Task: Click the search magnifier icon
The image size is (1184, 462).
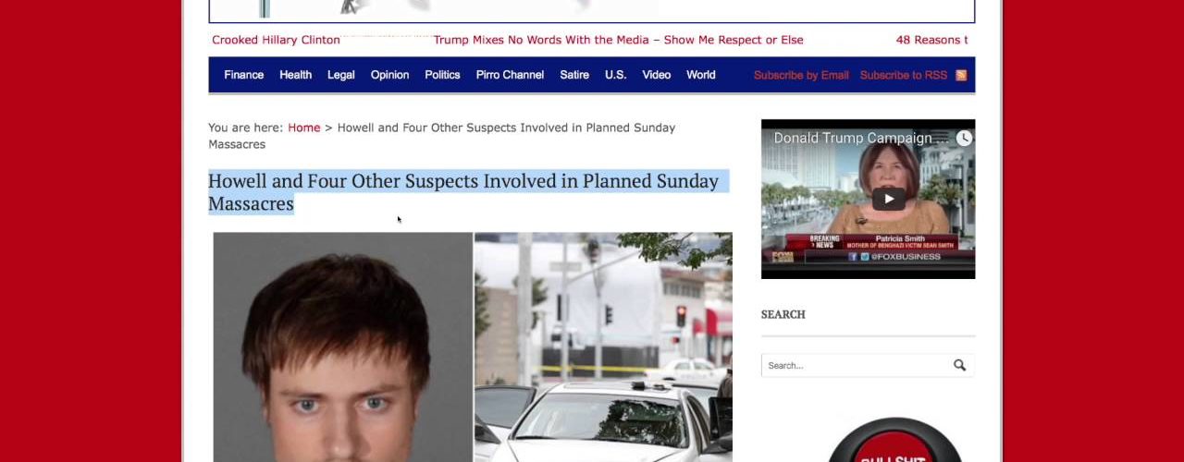Action: point(959,365)
